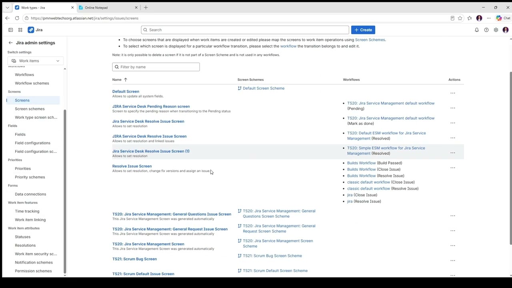Open Field configurations in the sidebar

tap(32, 143)
